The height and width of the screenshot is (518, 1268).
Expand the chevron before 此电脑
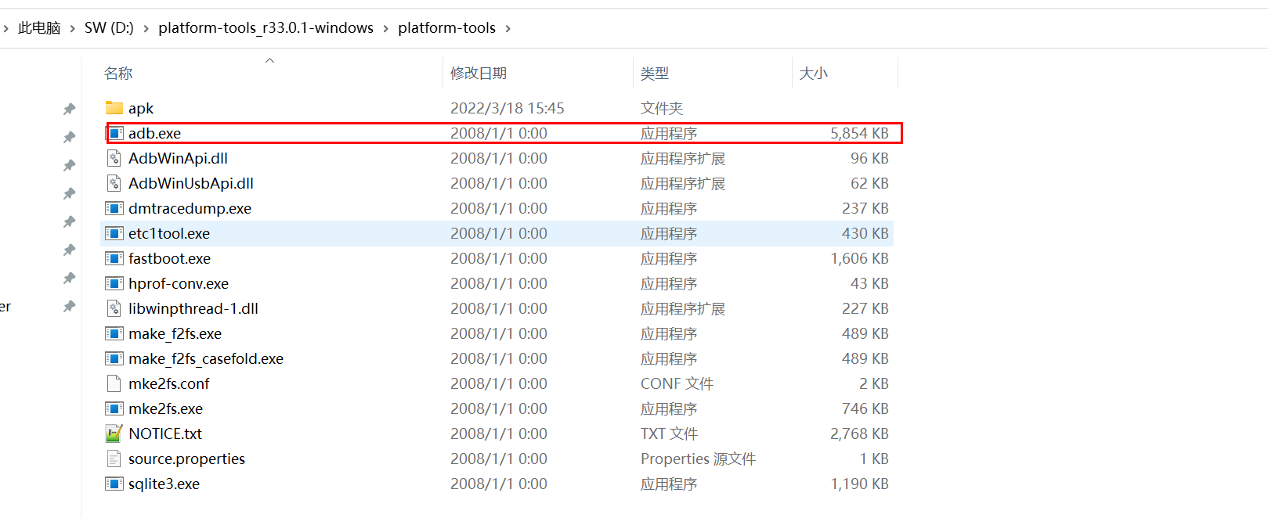[x=5, y=28]
